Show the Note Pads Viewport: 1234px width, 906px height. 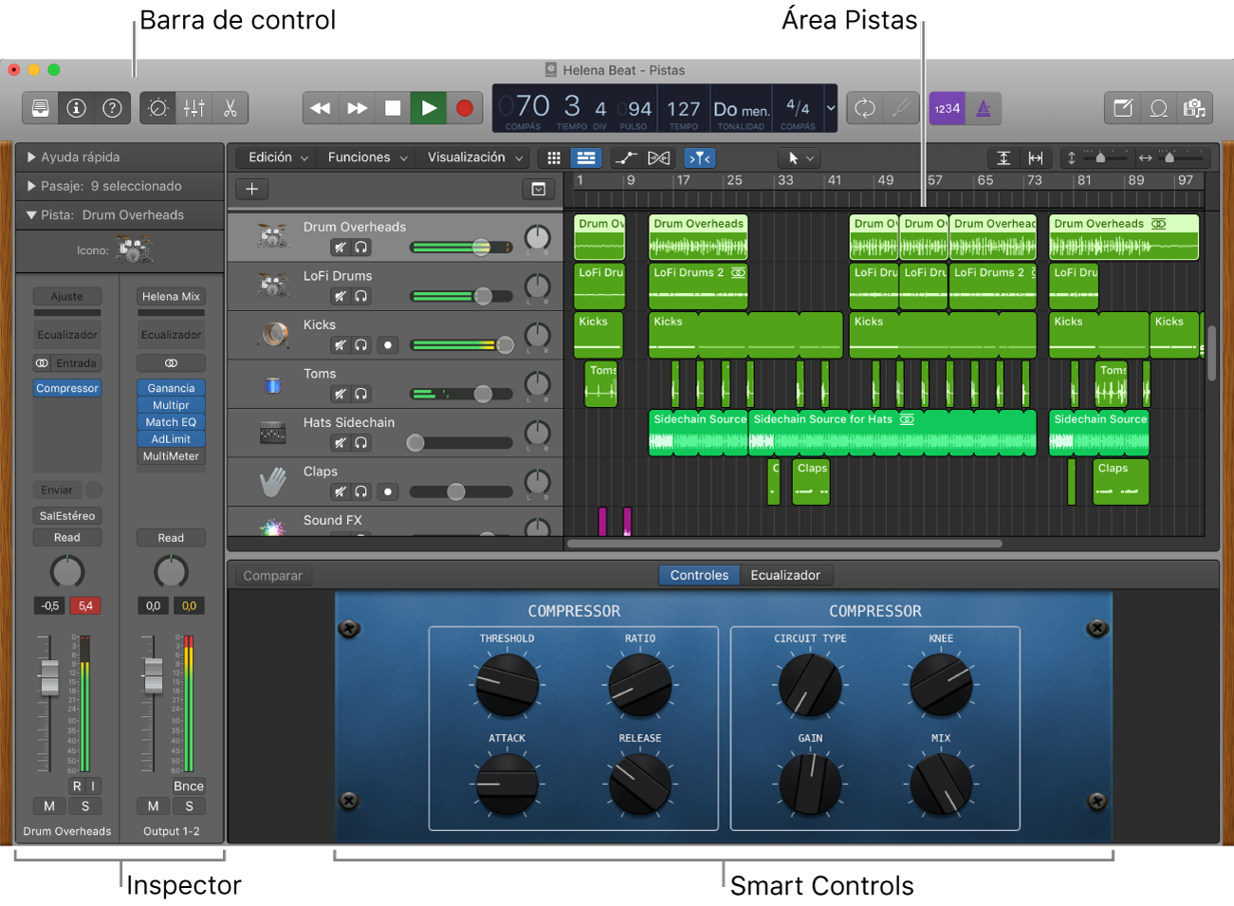[x=1122, y=108]
